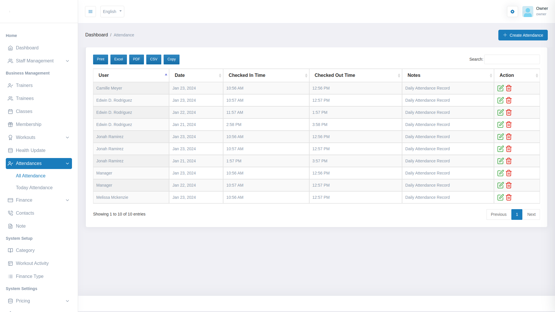
Task: Sort by Checked In Time column
Action: point(266,75)
